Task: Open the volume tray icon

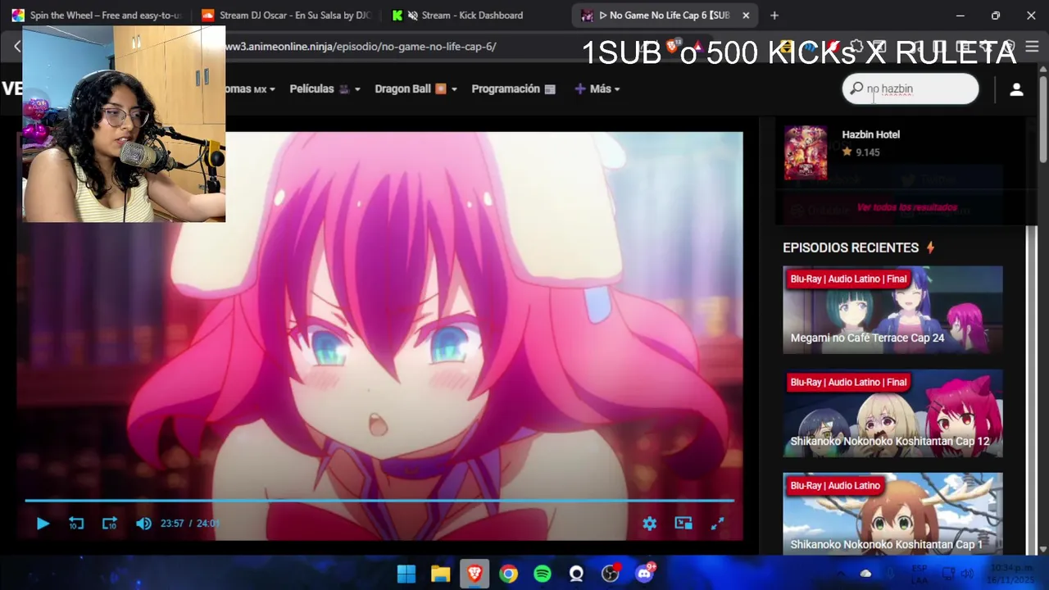Action: pos(967,574)
